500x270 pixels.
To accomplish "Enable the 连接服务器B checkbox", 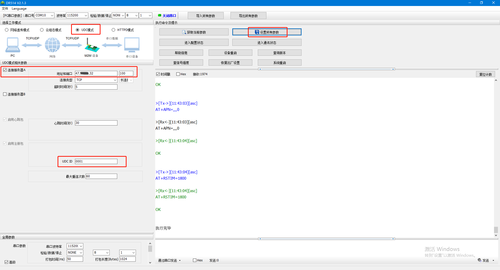I will click(5, 94).
